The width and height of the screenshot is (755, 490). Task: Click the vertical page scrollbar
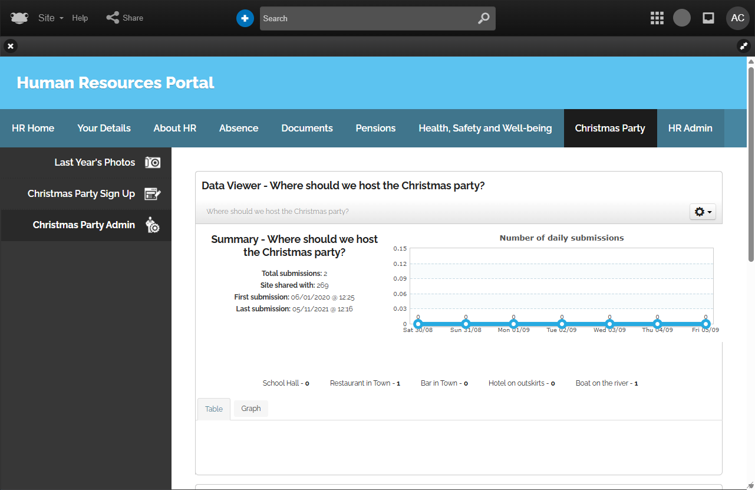[x=751, y=159]
